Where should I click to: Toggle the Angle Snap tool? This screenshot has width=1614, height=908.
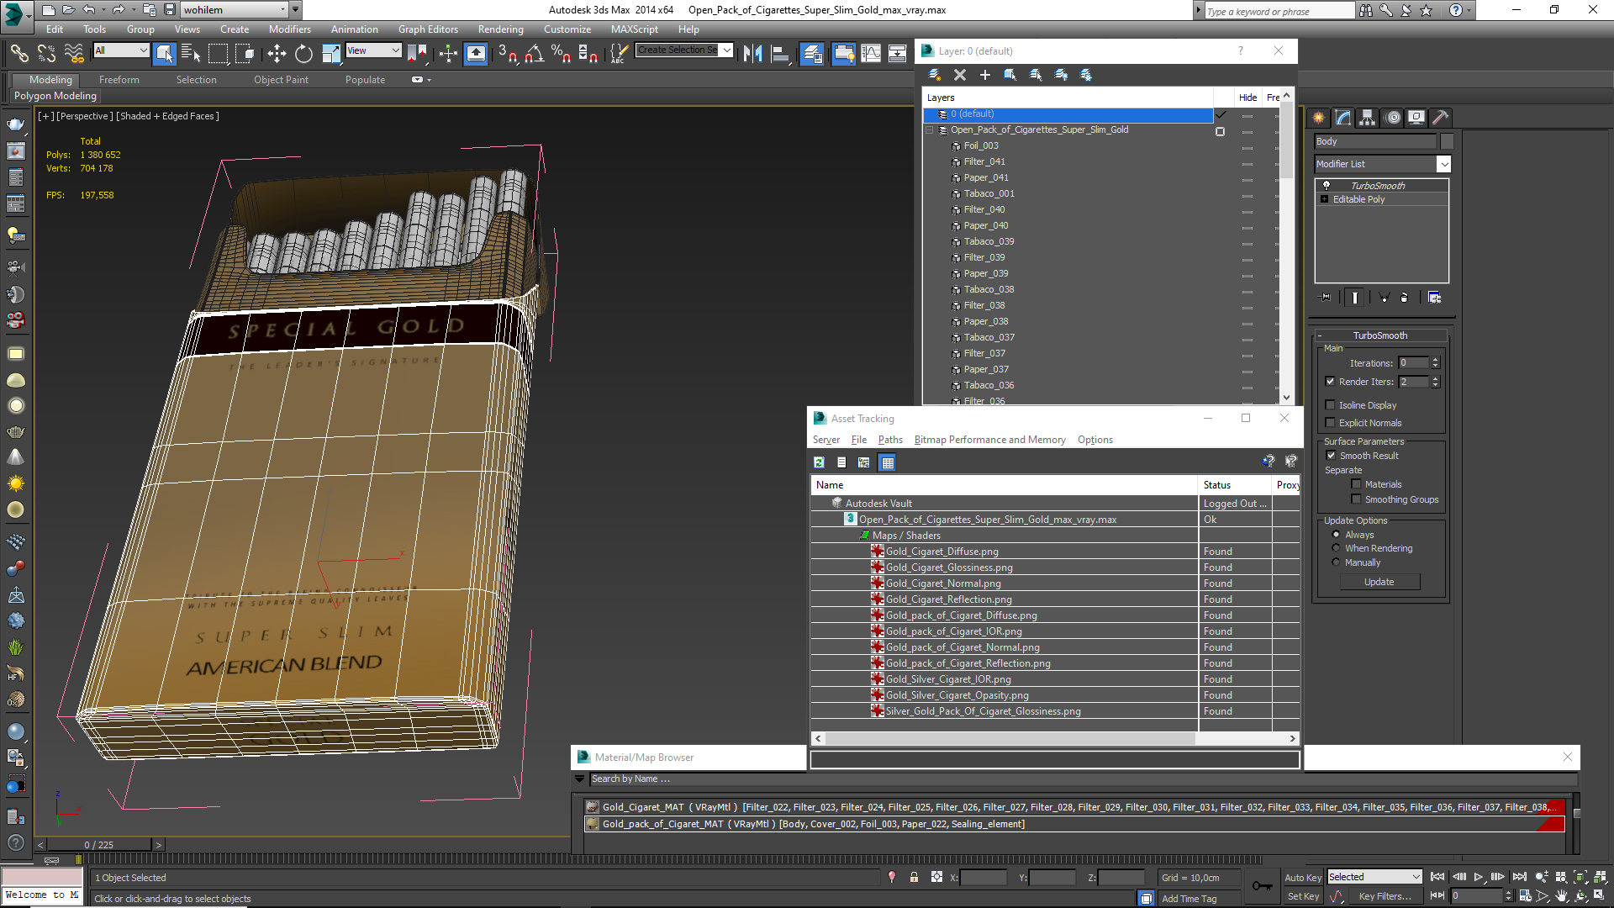tap(534, 54)
